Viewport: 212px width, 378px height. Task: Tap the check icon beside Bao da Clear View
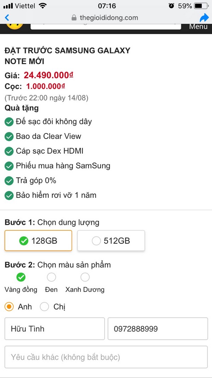9,136
